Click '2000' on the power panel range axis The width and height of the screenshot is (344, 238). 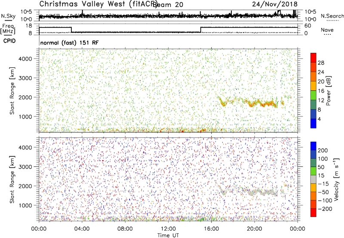[25, 97]
